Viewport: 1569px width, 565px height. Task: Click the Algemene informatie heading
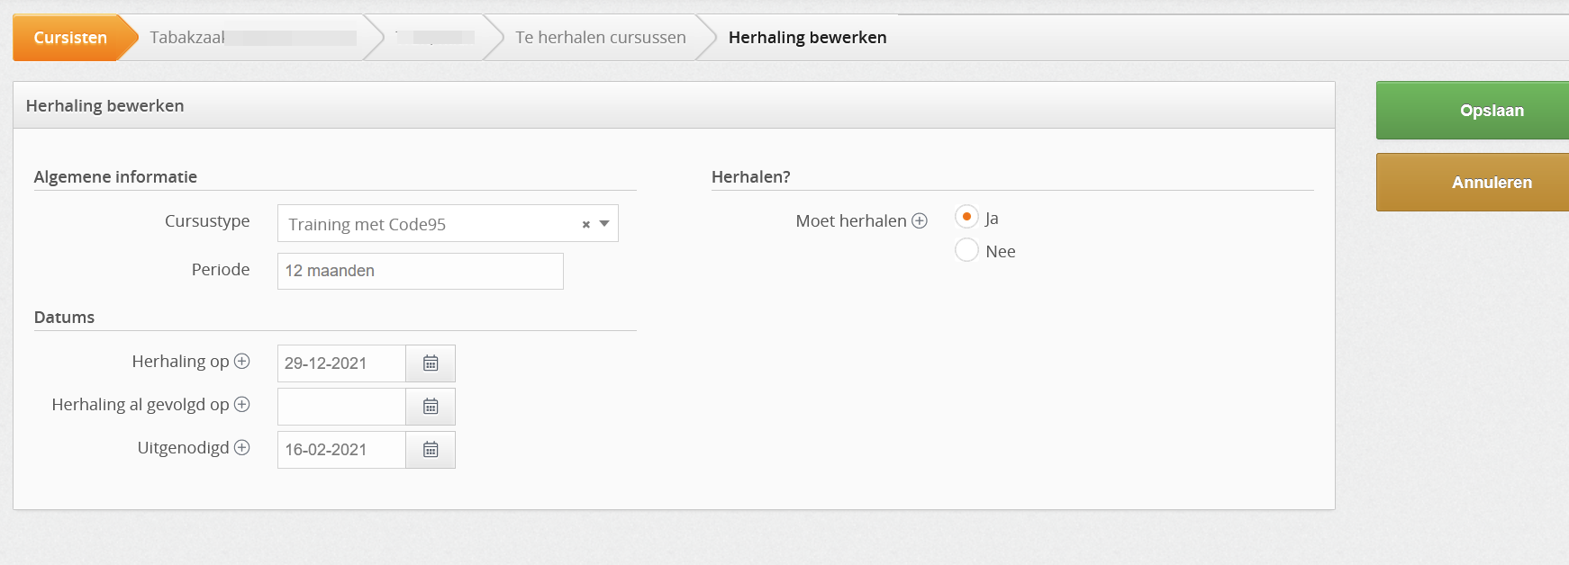115,177
